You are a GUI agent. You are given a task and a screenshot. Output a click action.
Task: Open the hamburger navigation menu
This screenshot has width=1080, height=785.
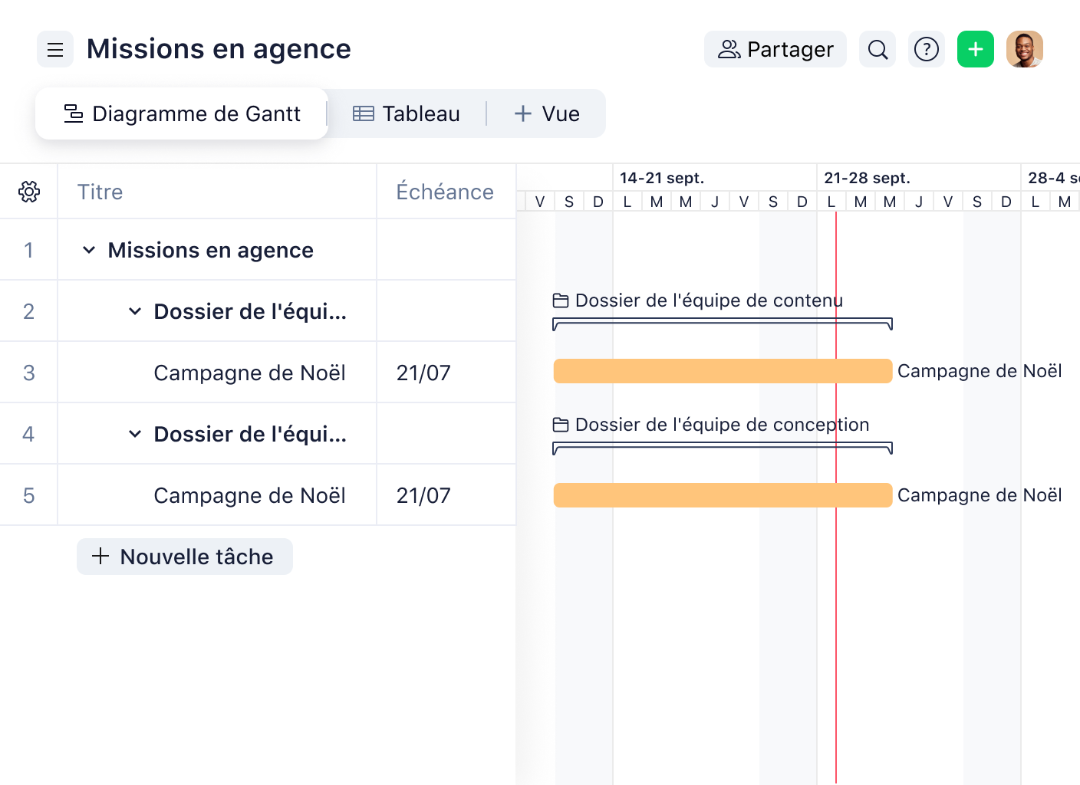pos(54,49)
